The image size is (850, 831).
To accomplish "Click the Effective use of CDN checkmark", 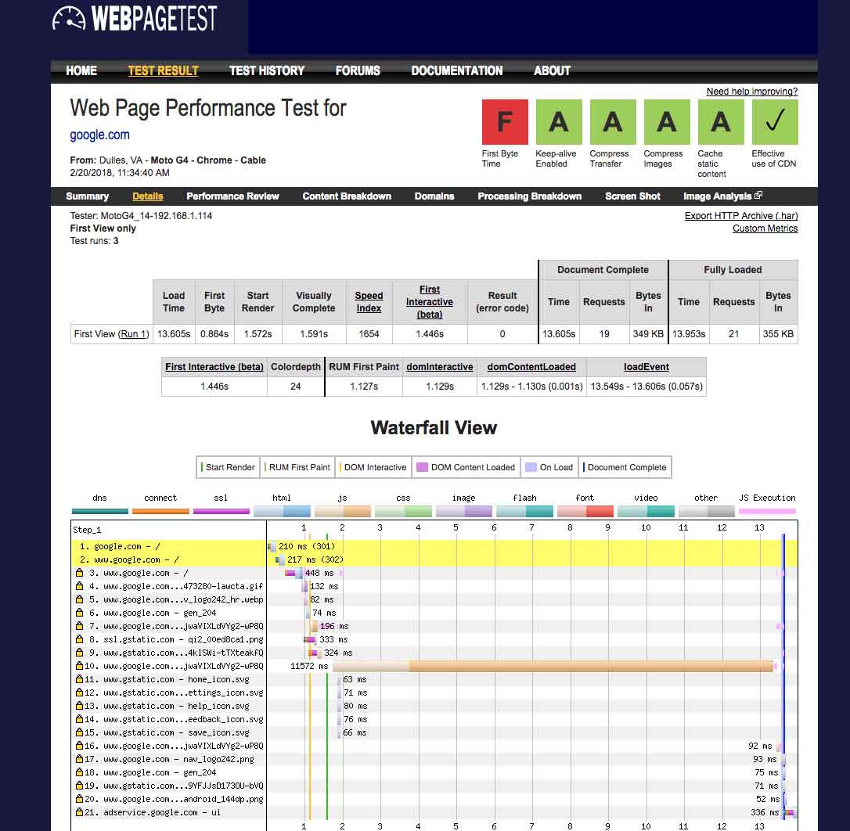I will coord(774,122).
